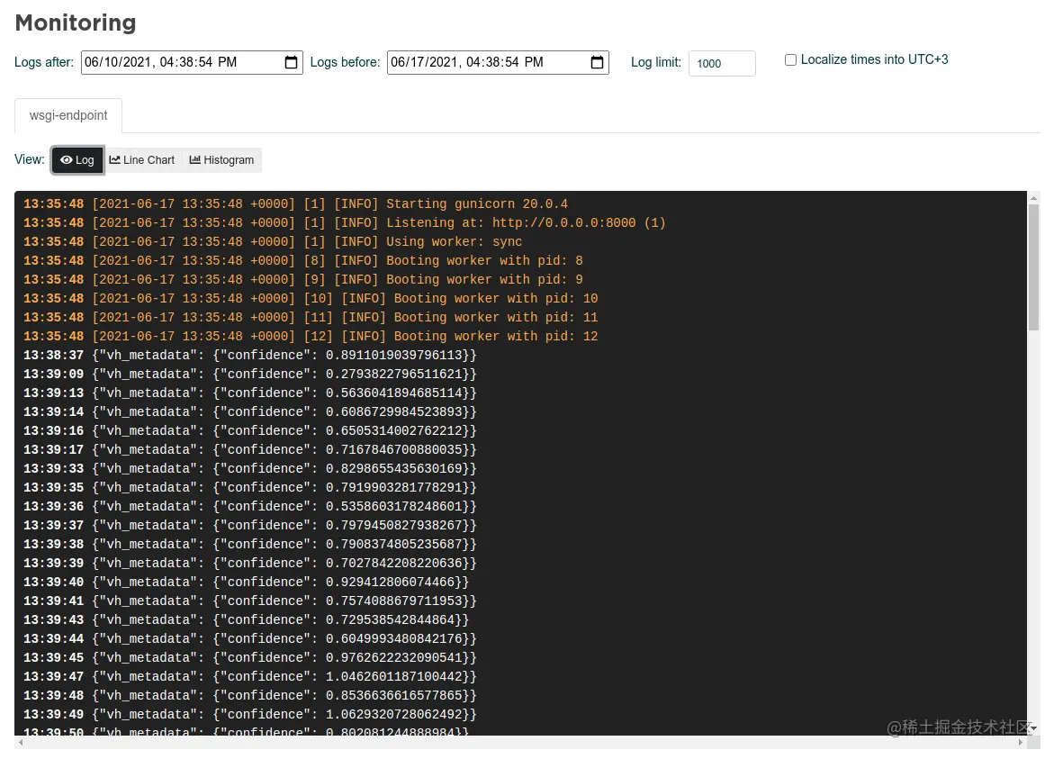The image size is (1054, 759).
Task: Click log line 'Starting gunicorn 20.0.4'
Action: pyautogui.click(x=296, y=203)
